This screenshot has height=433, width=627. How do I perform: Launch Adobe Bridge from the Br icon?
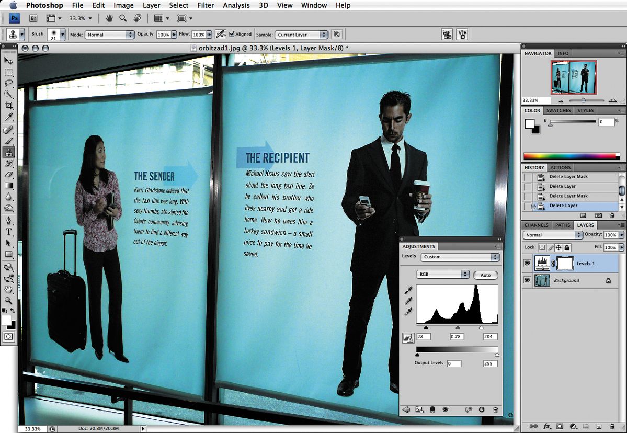click(x=33, y=18)
